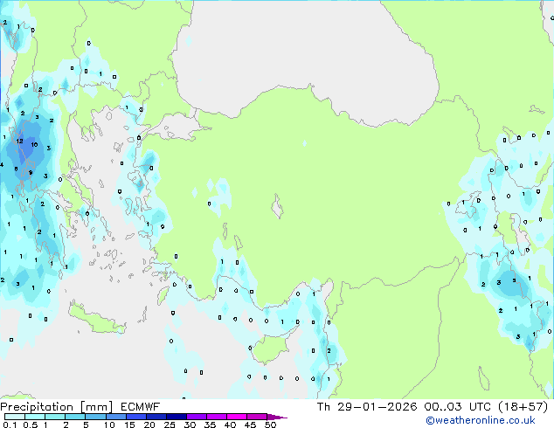Click the magenta 40–45 mm legend swatch

(239, 417)
